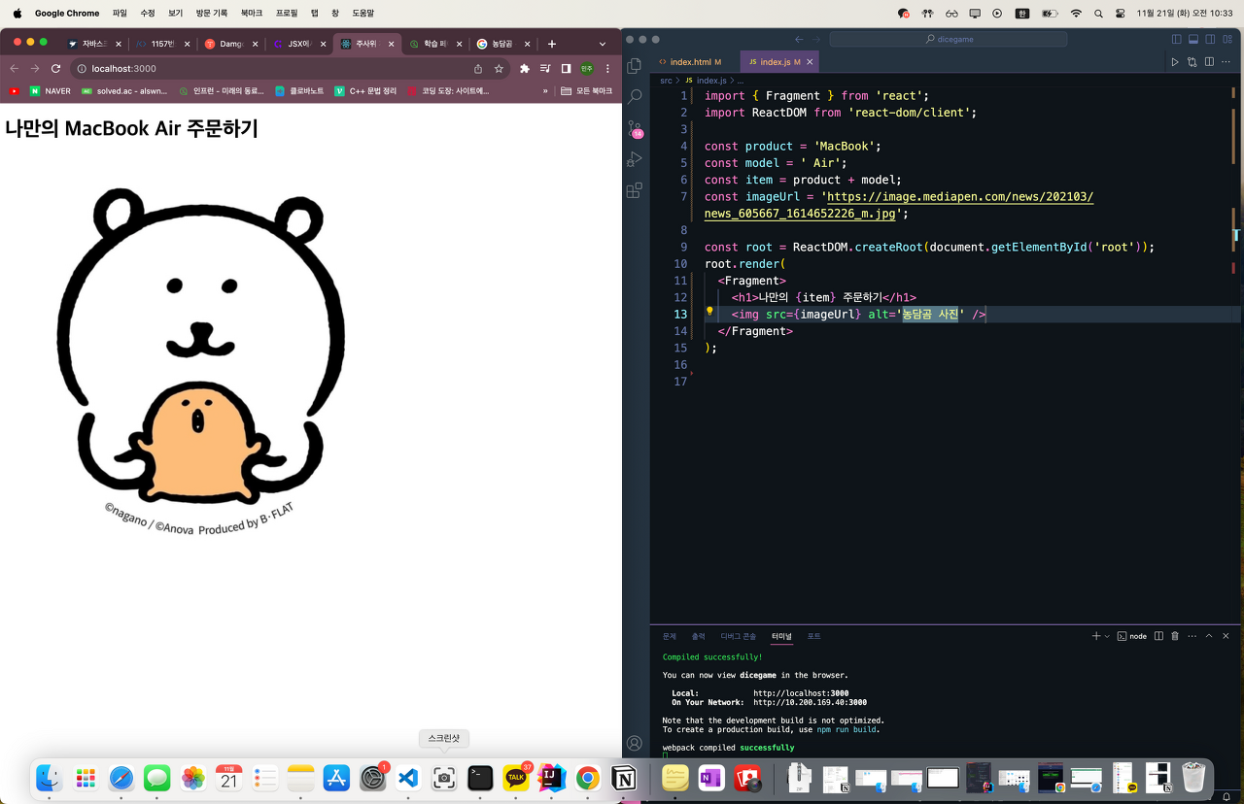Open Customize Layout icon in VS Code

[x=1227, y=40]
